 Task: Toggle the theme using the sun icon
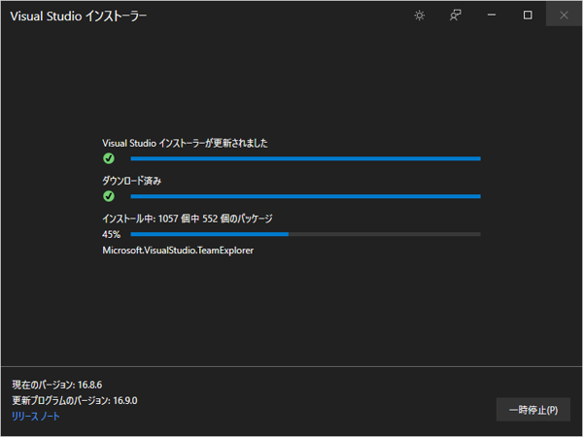tap(420, 16)
